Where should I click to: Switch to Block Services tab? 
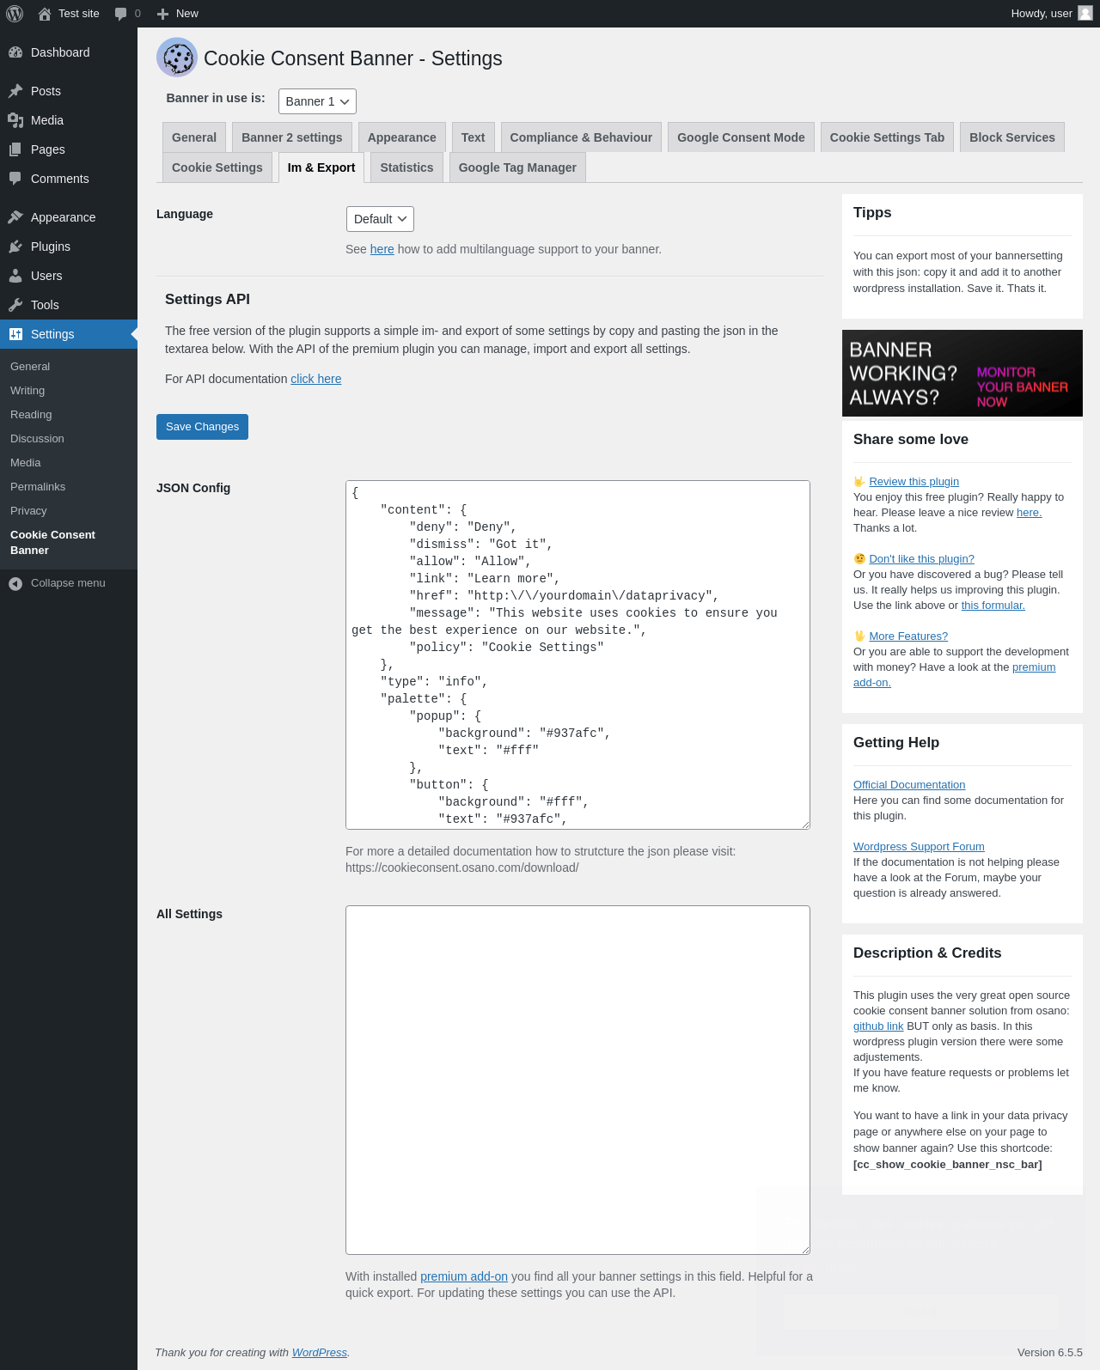1012,137
